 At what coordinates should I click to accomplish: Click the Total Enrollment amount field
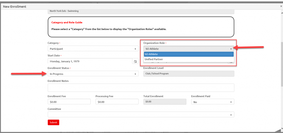click(165, 102)
